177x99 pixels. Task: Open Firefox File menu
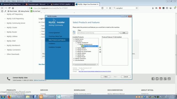click(2, 1)
